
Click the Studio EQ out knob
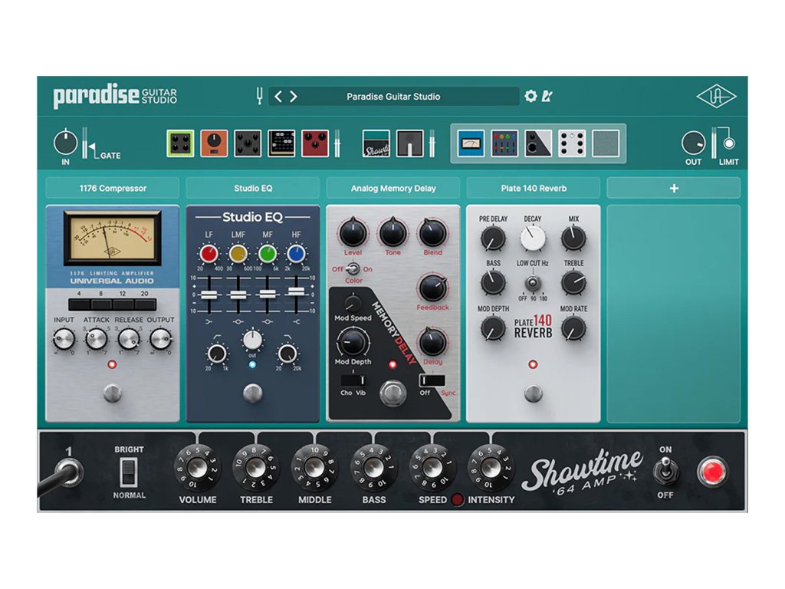tap(253, 340)
